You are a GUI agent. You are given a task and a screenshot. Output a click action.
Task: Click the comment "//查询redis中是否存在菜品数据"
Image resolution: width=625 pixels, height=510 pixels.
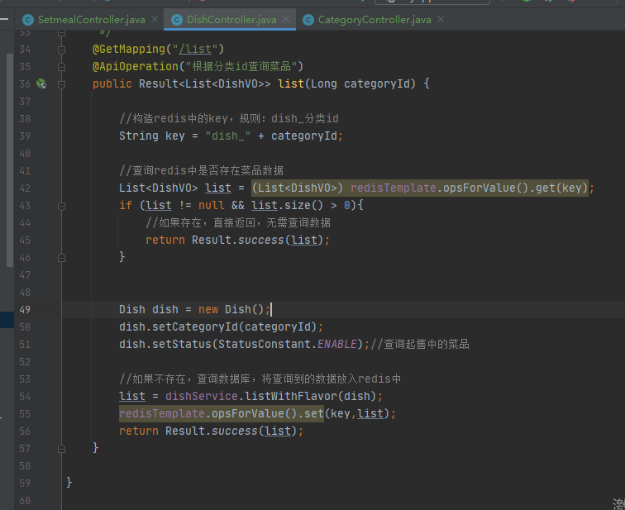tap(201, 170)
